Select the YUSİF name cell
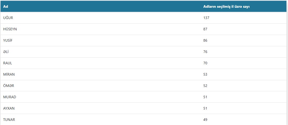The image size is (288, 125). pyautogui.click(x=8, y=40)
